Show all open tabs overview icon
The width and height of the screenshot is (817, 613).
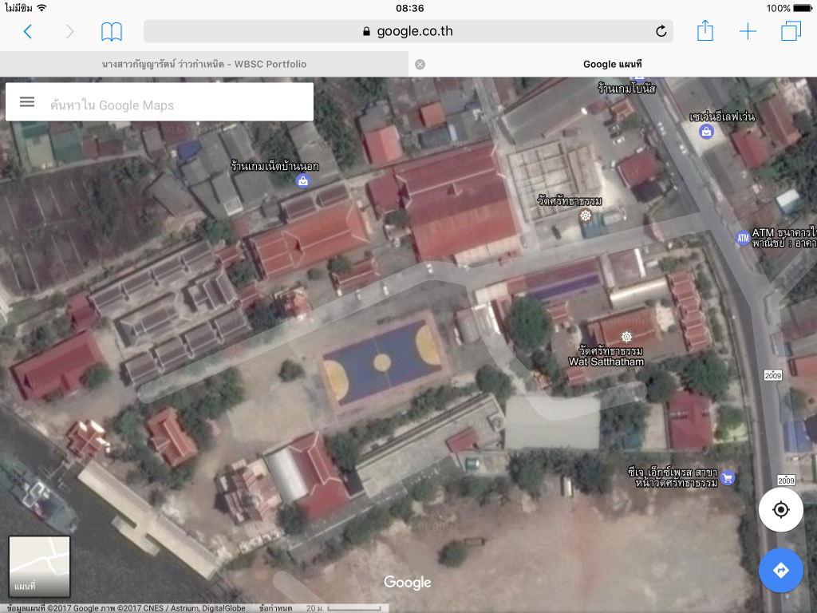pos(791,32)
